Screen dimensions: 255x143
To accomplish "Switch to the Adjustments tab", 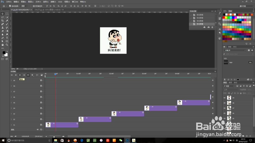I will click(x=229, y=47).
